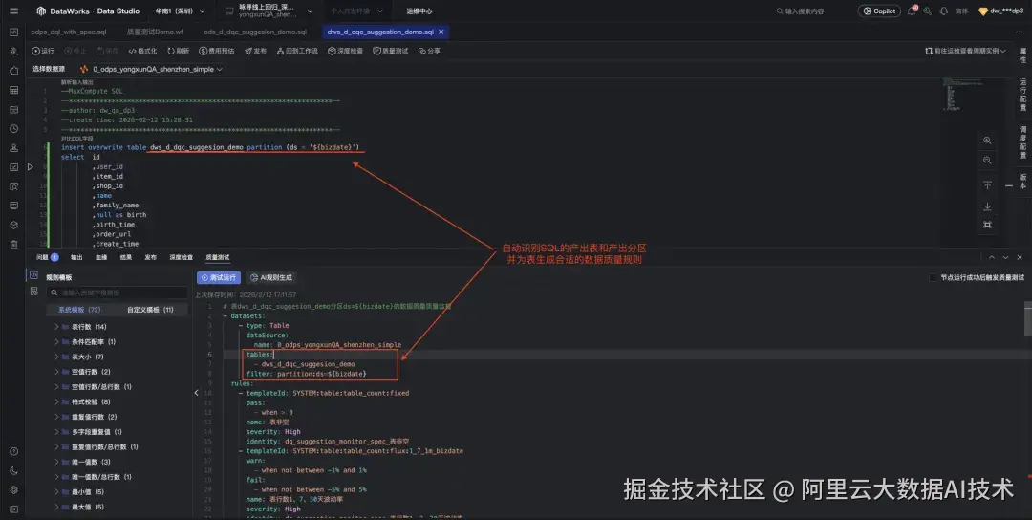Click the AI规则生成 button
The image size is (1032, 520).
(271, 278)
